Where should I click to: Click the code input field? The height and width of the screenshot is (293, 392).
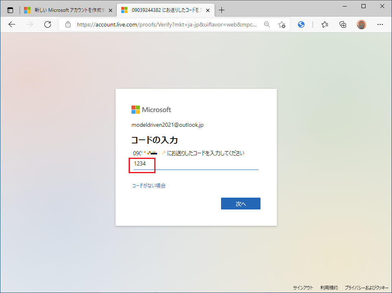tap(196, 164)
